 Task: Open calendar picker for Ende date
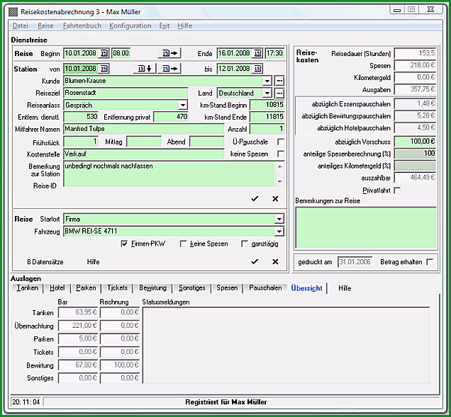257,53
